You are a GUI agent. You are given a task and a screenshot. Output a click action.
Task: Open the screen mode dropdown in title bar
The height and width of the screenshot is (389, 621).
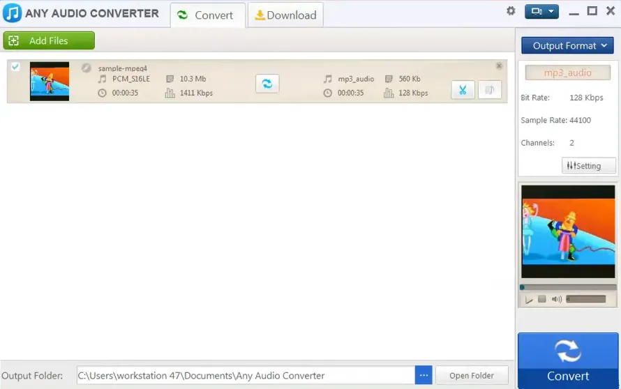(541, 11)
